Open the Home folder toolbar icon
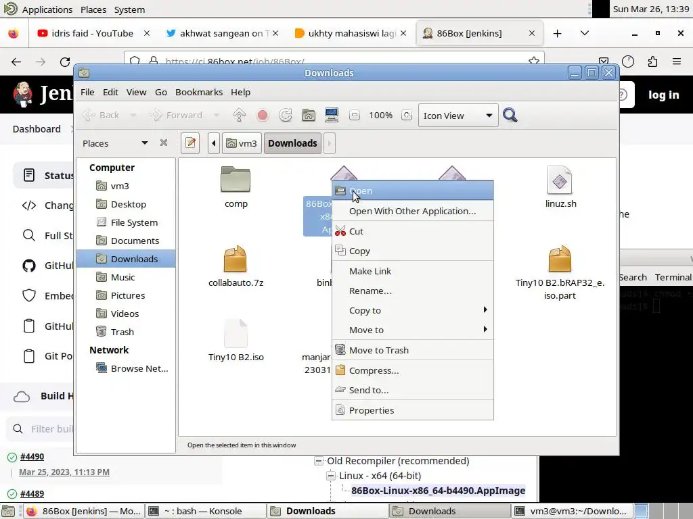This screenshot has width=693, height=519. tap(309, 115)
